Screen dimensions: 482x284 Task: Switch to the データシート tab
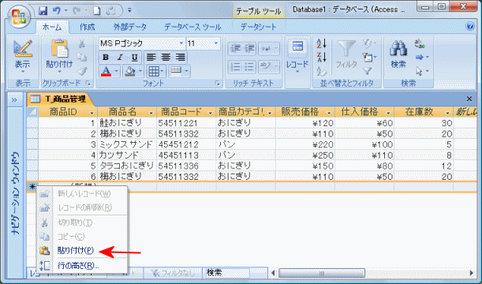click(x=258, y=27)
